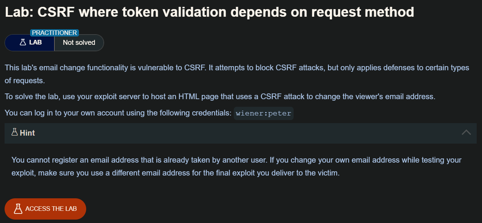
Task: Click the empty middle of the Hint header bar
Action: point(244,133)
